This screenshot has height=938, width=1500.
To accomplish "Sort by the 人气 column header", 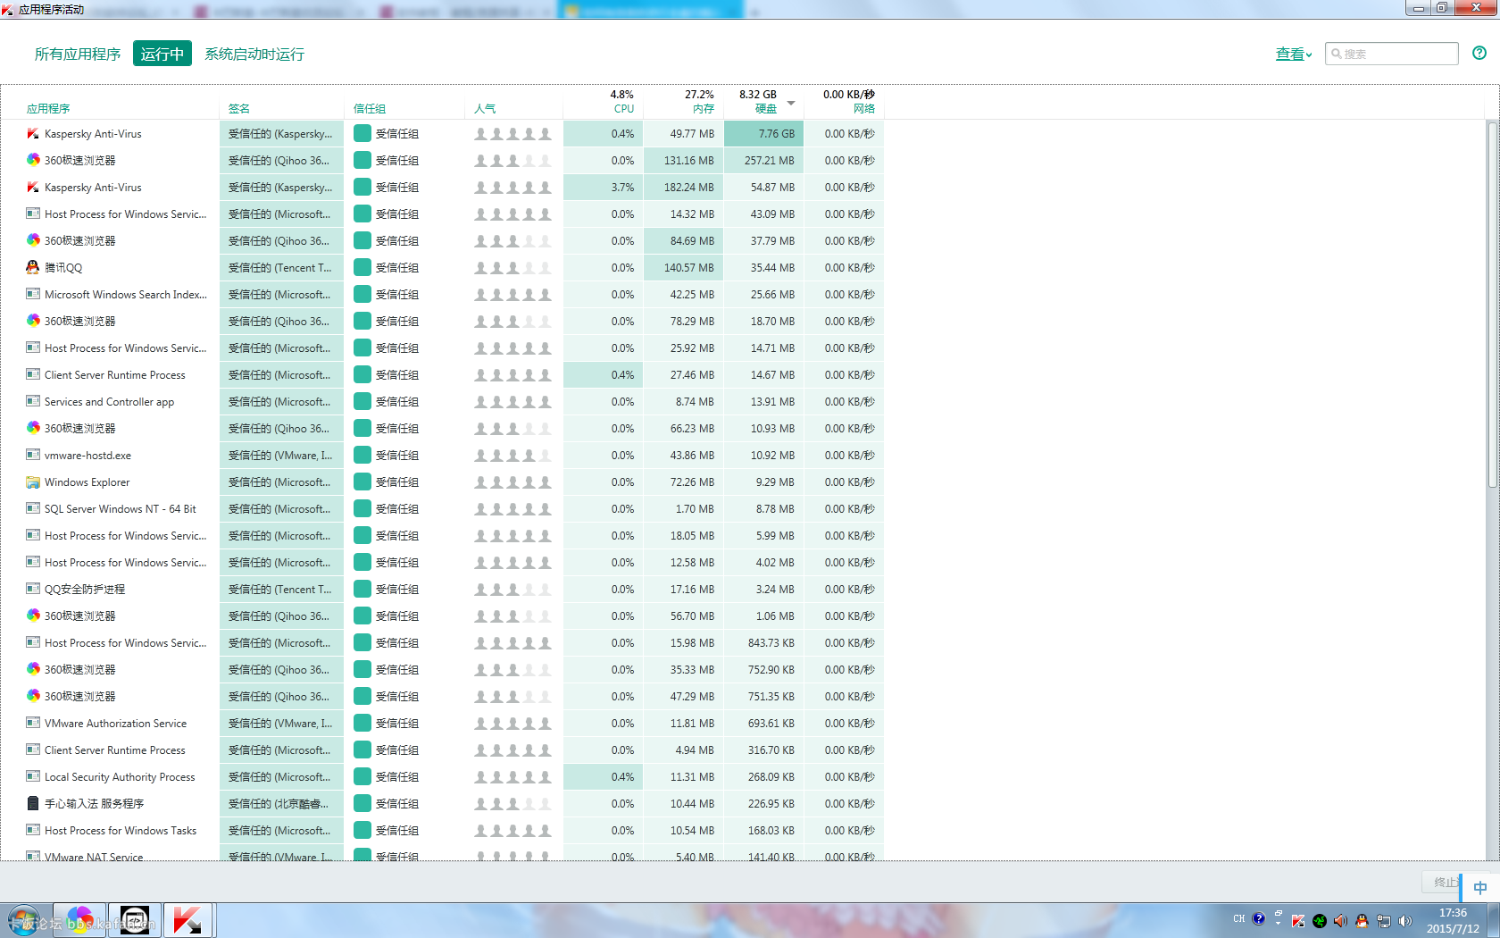I will pos(485,108).
